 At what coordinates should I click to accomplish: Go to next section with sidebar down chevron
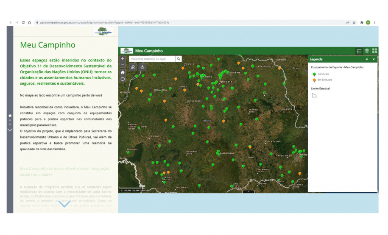(x=10, y=130)
